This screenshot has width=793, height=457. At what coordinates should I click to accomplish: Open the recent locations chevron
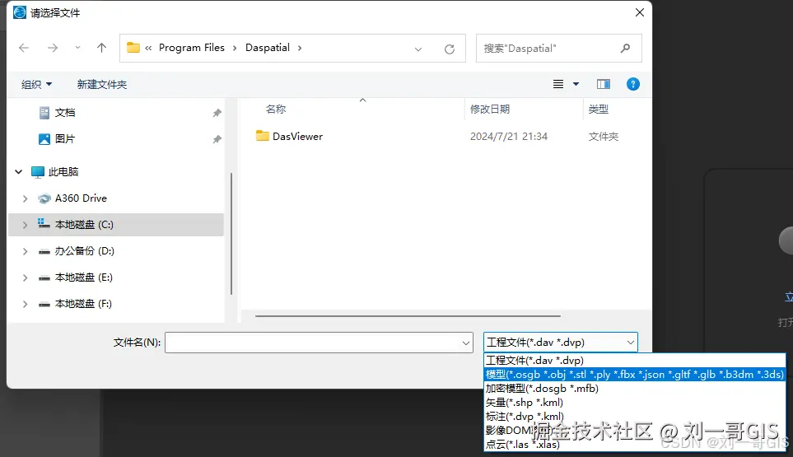click(x=77, y=48)
